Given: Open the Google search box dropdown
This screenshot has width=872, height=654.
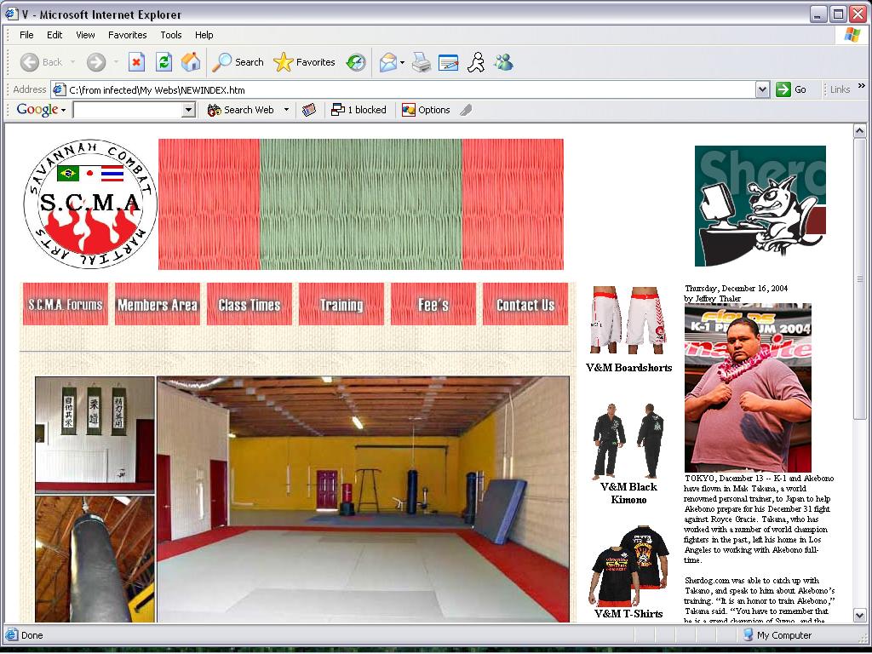Looking at the screenshot, I should tap(189, 110).
